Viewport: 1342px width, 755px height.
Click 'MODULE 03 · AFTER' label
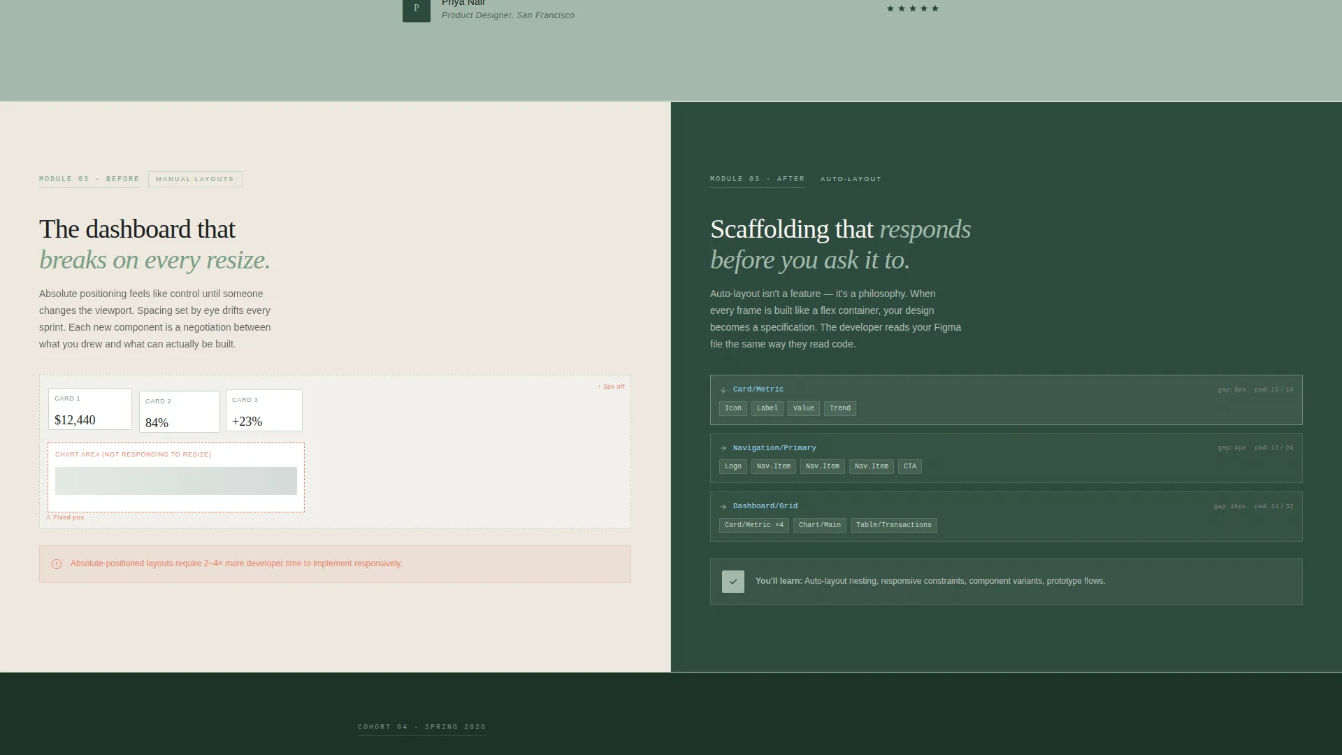point(758,179)
